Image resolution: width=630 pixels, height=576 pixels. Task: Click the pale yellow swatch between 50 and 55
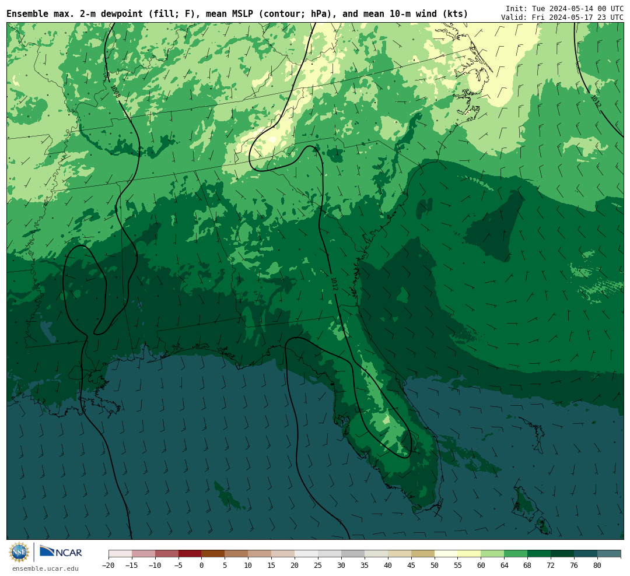click(446, 554)
